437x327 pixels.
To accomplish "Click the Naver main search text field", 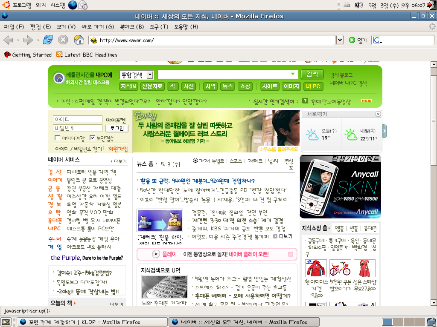I will pyautogui.click(x=228, y=75).
